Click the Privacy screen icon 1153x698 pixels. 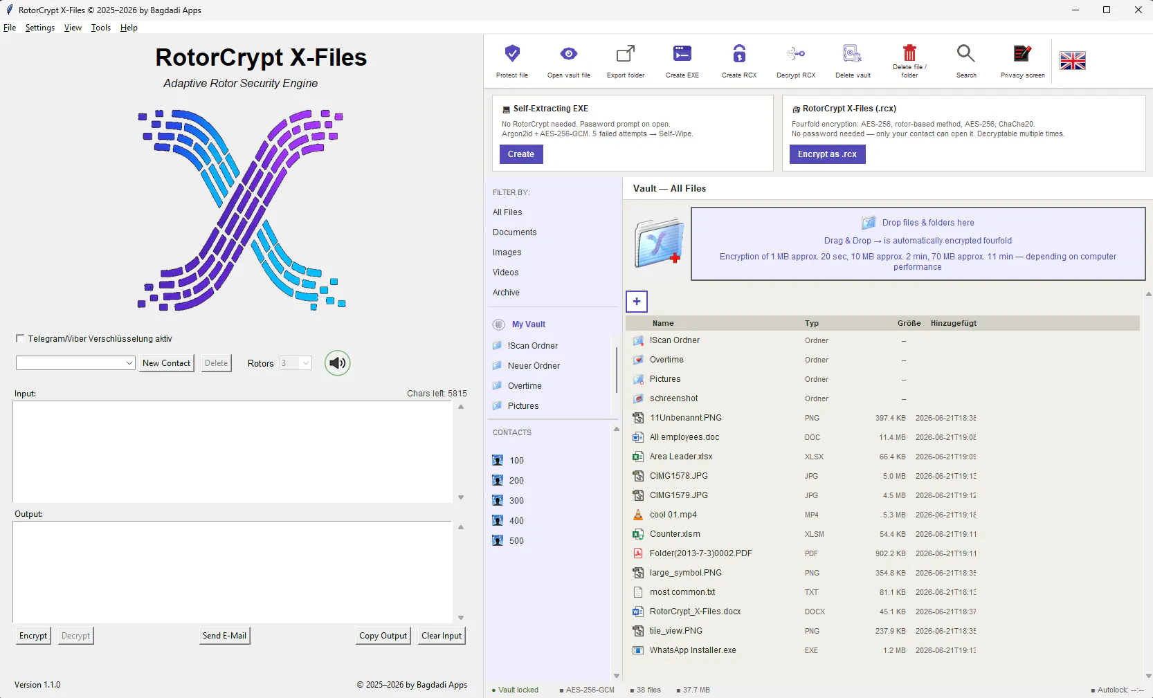(x=1023, y=53)
